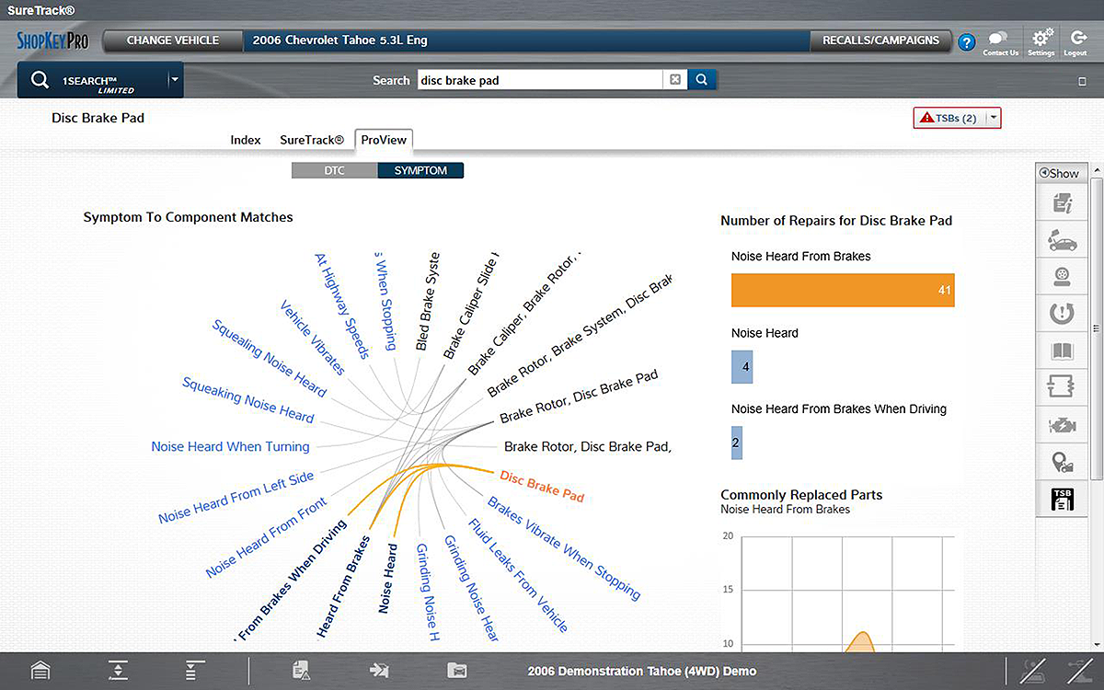1104x690 pixels.
Task: Click the RECALLS/CAMPAIGNS button
Action: pos(880,40)
